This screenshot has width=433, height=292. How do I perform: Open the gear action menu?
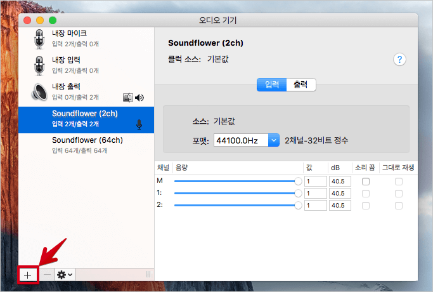coord(65,274)
